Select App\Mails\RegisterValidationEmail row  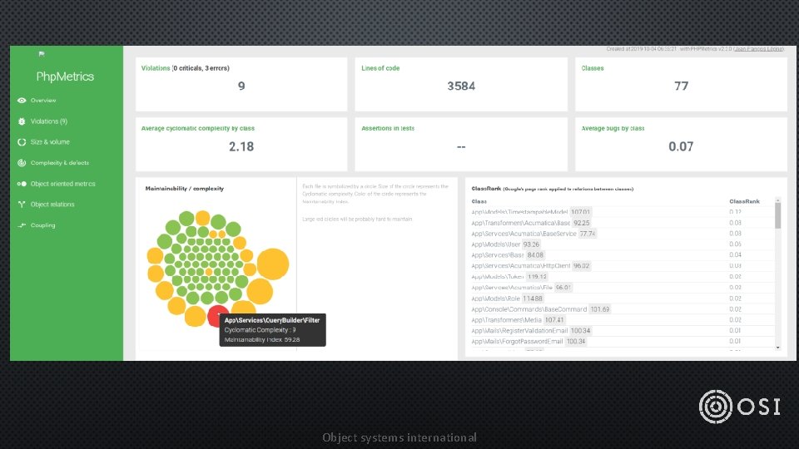623,330
